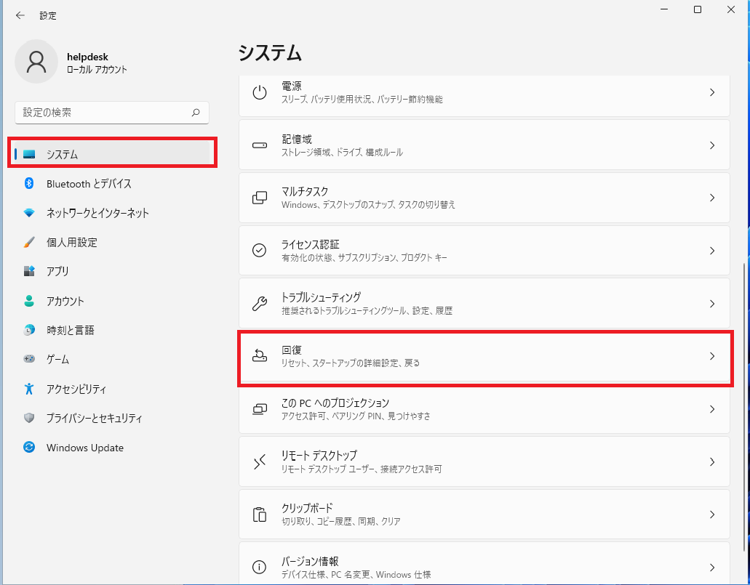Click the バージョン情報 info circle icon
This screenshot has width=750, height=585.
259,568
